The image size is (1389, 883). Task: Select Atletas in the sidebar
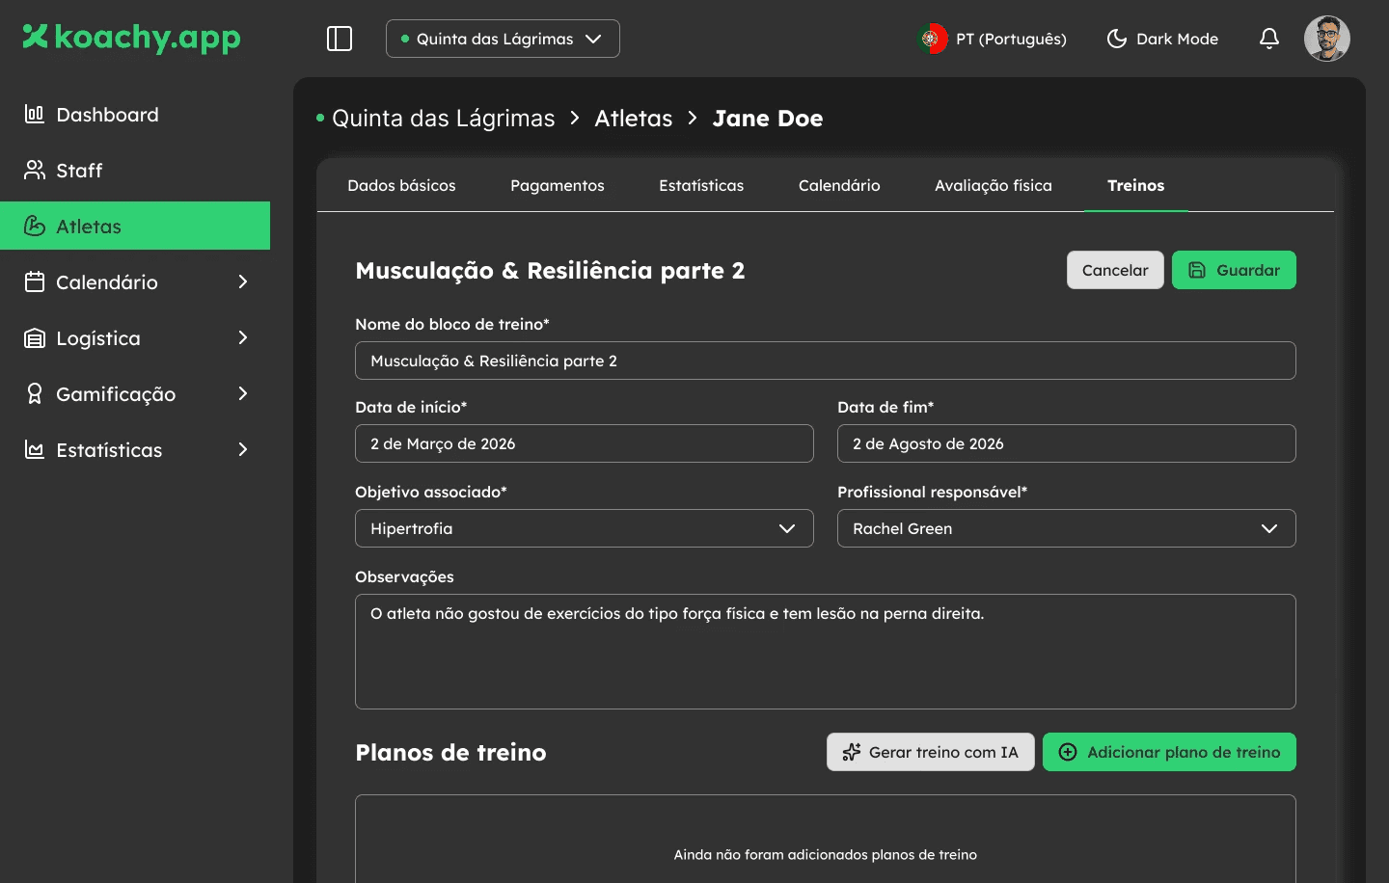point(135,226)
